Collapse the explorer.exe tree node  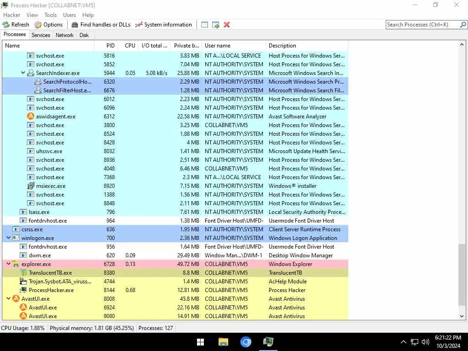click(x=8, y=264)
